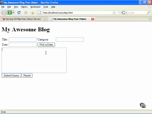Viewport: 152px width, 114px height.
Task: Focus the Title text field
Action: pyautogui.click(x=23, y=40)
